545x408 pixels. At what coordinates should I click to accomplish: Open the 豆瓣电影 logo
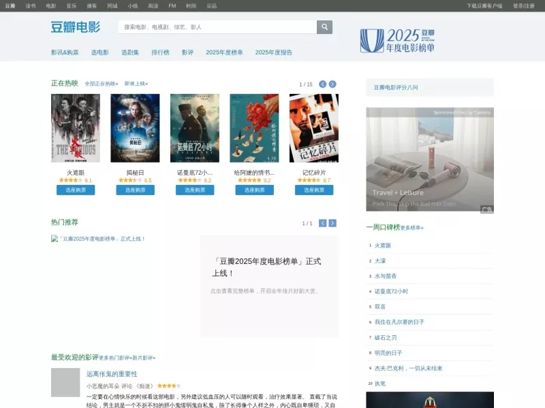(76, 27)
